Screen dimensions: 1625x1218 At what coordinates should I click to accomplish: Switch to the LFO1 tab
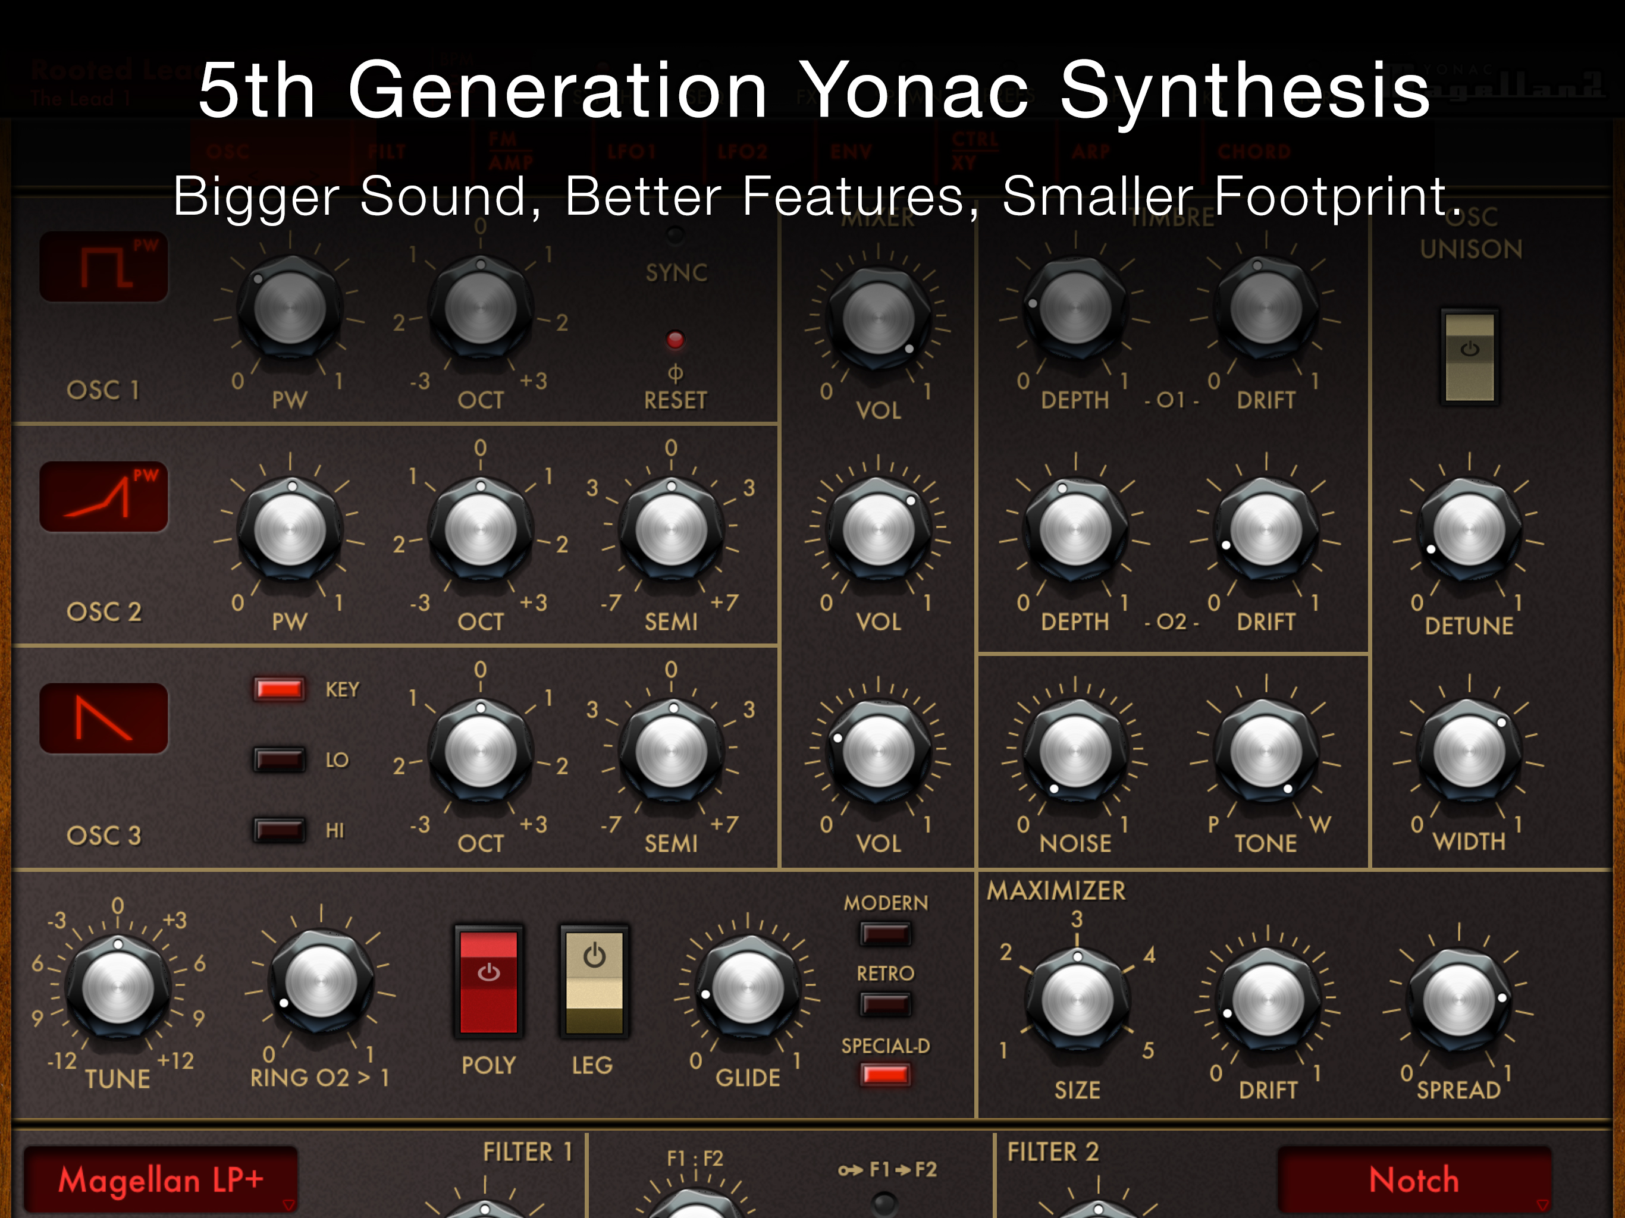[x=631, y=152]
